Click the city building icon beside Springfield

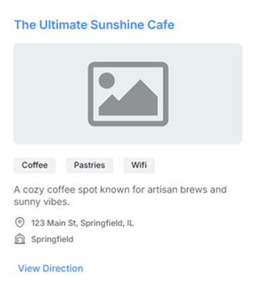point(20,239)
